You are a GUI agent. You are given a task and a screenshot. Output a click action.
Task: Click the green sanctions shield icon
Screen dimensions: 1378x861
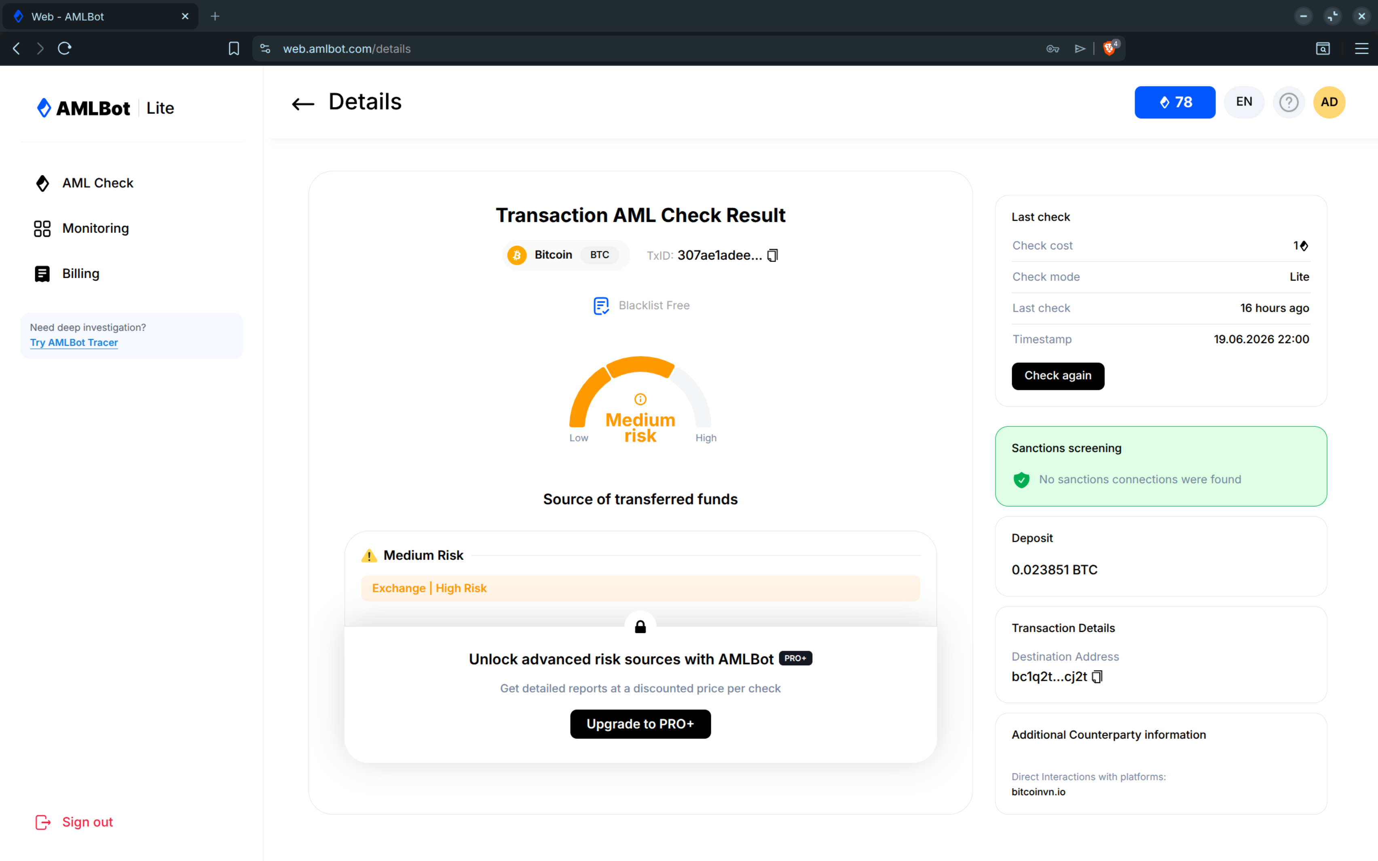[x=1021, y=480]
